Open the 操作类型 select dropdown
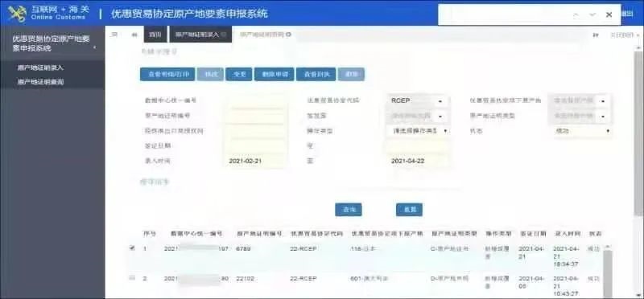This screenshot has height=299, width=644. pyautogui.click(x=417, y=131)
